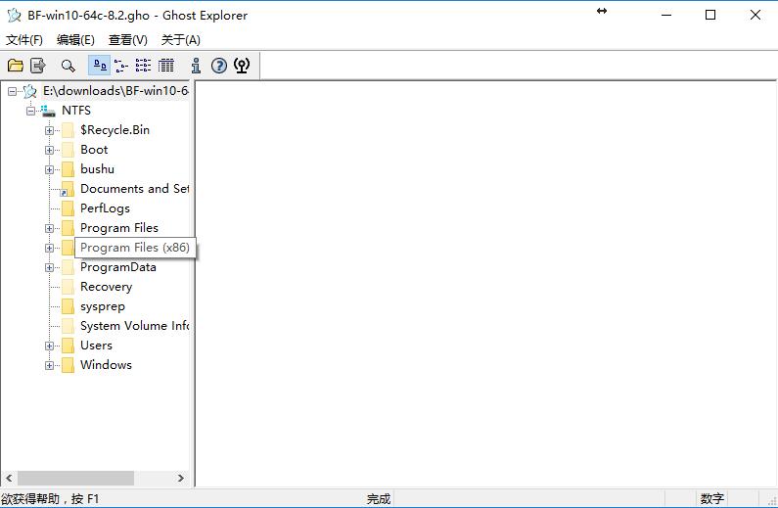
Task: Collapse the E:\downloads root node
Action: click(12, 91)
